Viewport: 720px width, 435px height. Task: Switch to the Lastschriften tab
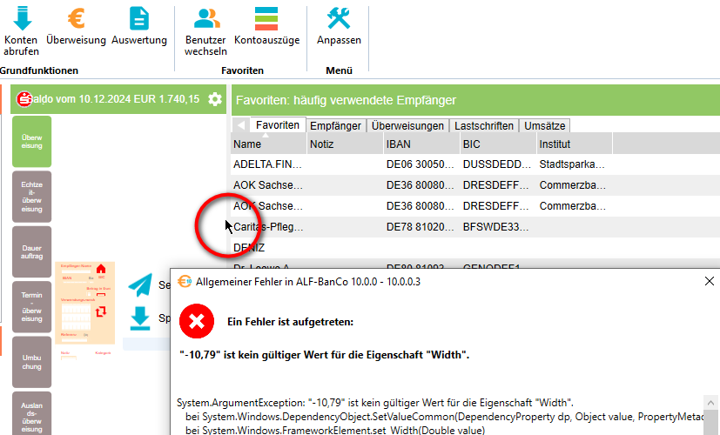pos(484,126)
